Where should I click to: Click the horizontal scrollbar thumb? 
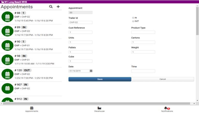[x=96, y=103]
